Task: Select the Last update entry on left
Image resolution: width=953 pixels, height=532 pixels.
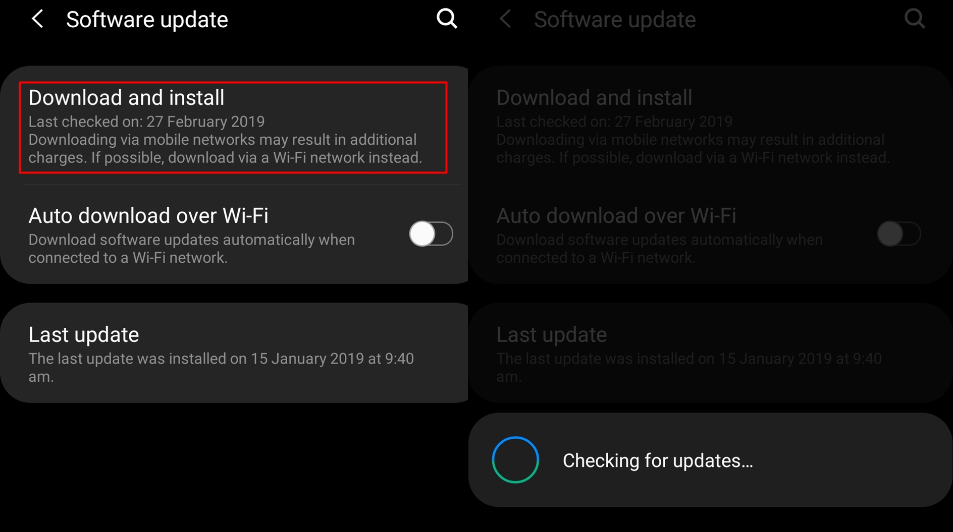Action: (x=234, y=352)
